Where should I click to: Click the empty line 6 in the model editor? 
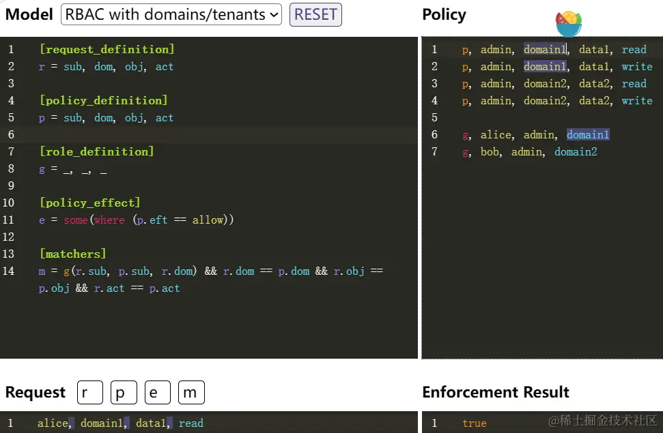tap(209, 135)
